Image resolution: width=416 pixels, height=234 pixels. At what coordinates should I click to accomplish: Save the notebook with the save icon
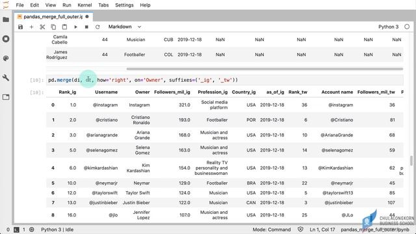click(20, 27)
